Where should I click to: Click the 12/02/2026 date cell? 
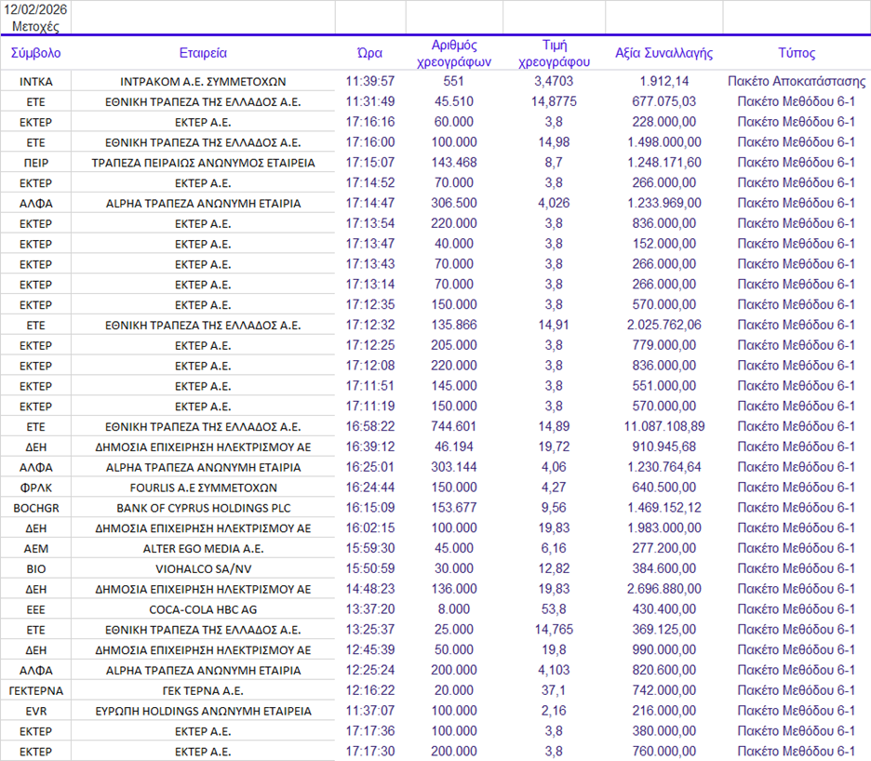click(x=35, y=9)
